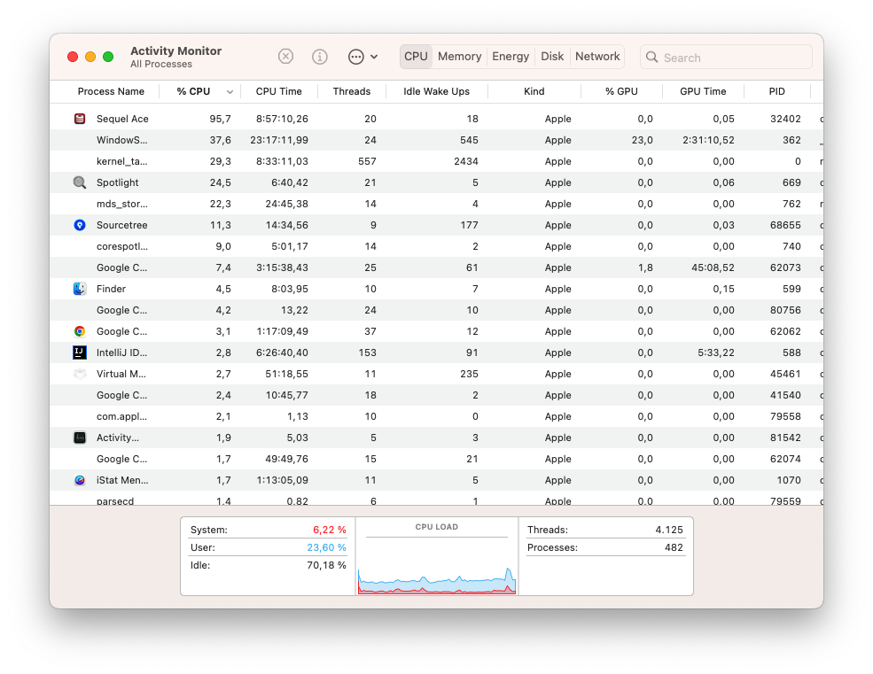Click the Finder icon in the process list

tap(82, 289)
